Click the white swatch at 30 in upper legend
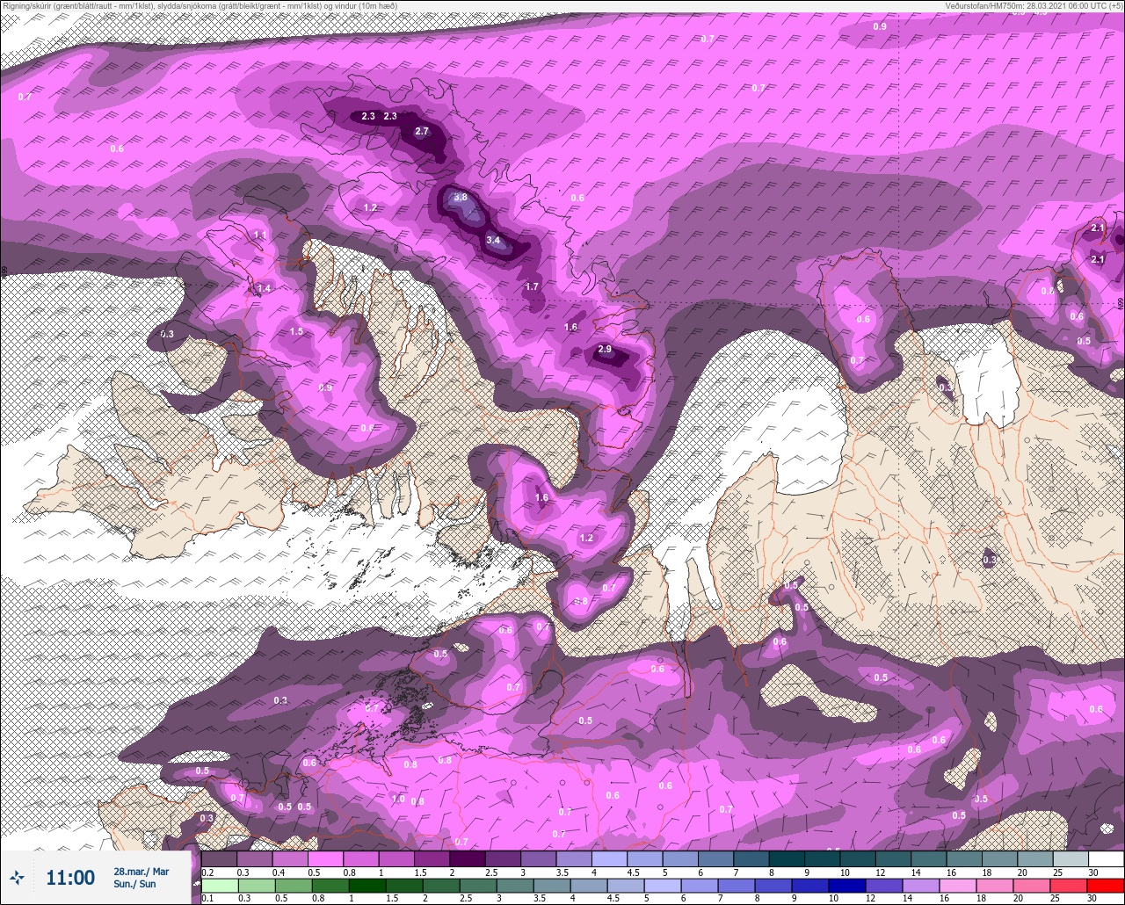This screenshot has width=1125, height=905. point(1106,859)
